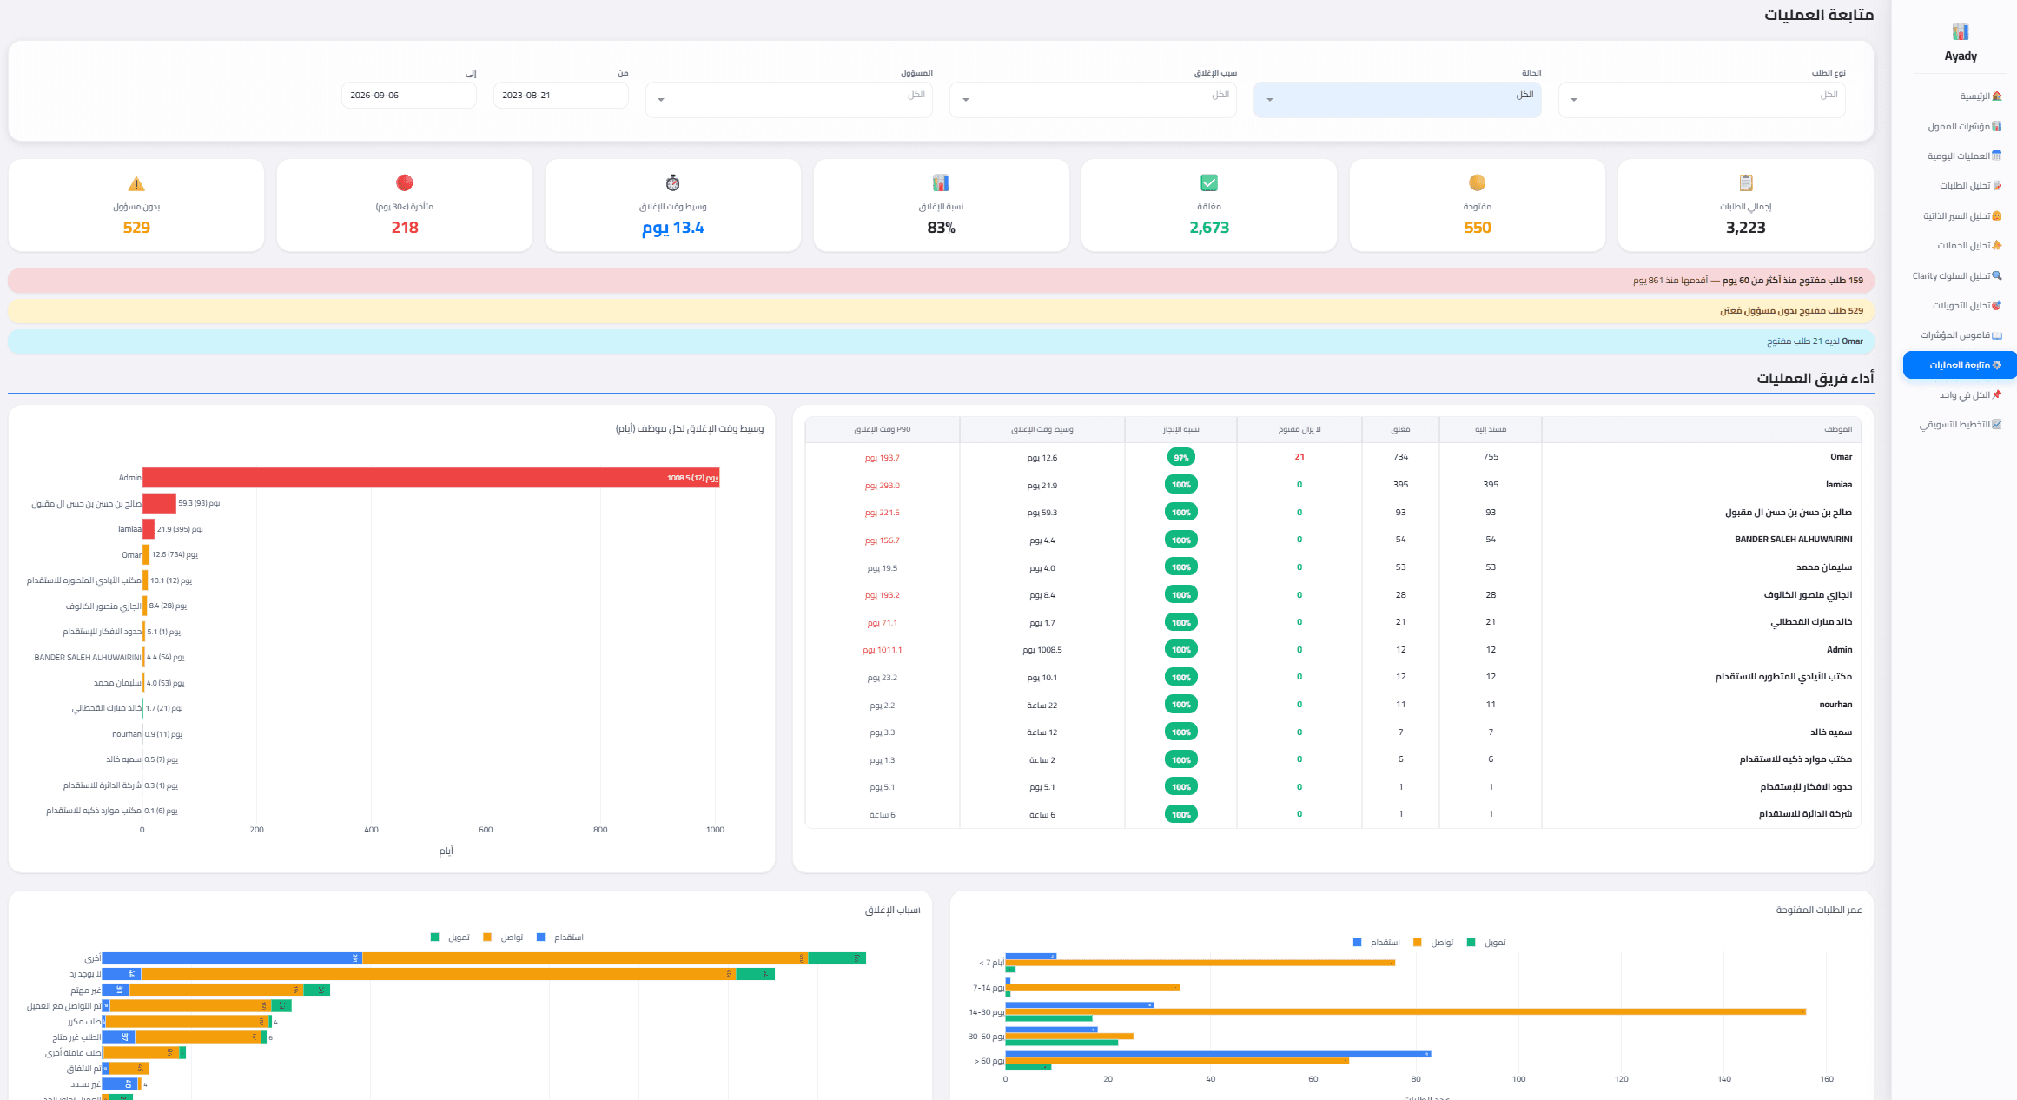Click the red Admin bar in median chart
The width and height of the screenshot is (2017, 1100).
coord(431,478)
